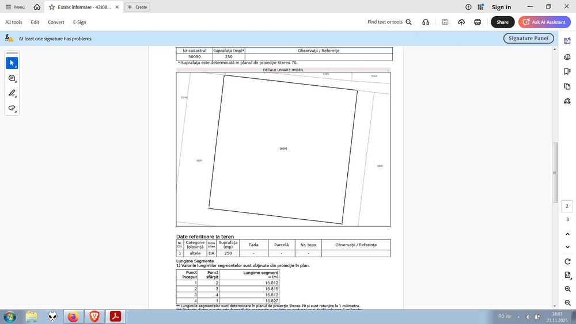Open All tools menu
The image size is (576, 324).
tap(14, 22)
